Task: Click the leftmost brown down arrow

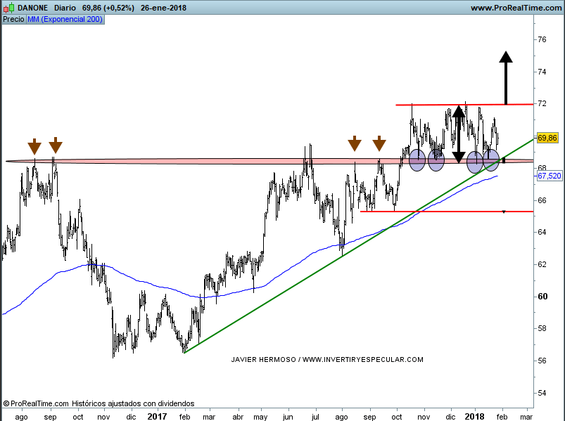Action: tap(34, 146)
